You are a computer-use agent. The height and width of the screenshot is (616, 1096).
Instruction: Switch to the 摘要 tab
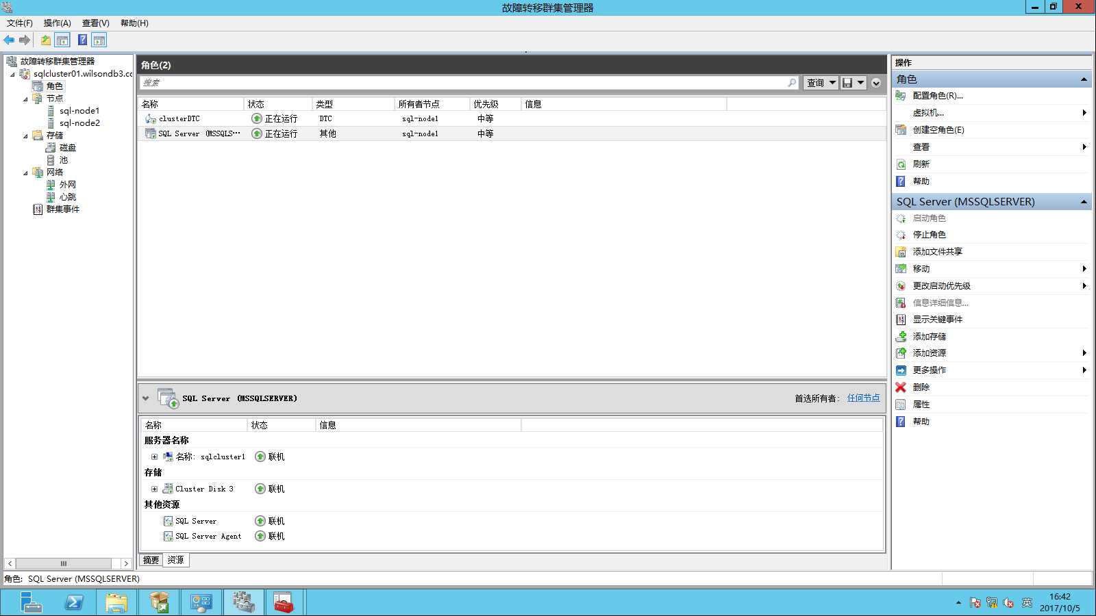click(x=151, y=561)
